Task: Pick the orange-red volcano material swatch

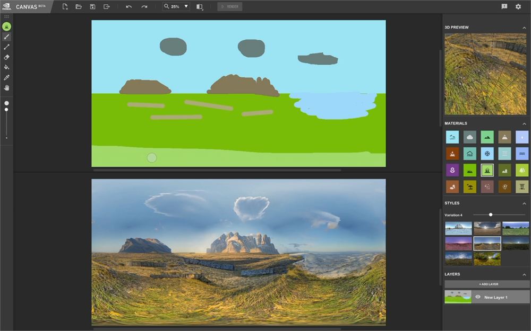Action: pos(452,154)
